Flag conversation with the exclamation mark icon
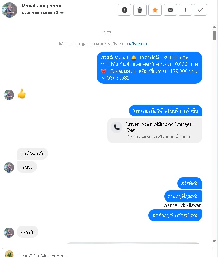The height and width of the screenshot is (257, 218). (185, 10)
